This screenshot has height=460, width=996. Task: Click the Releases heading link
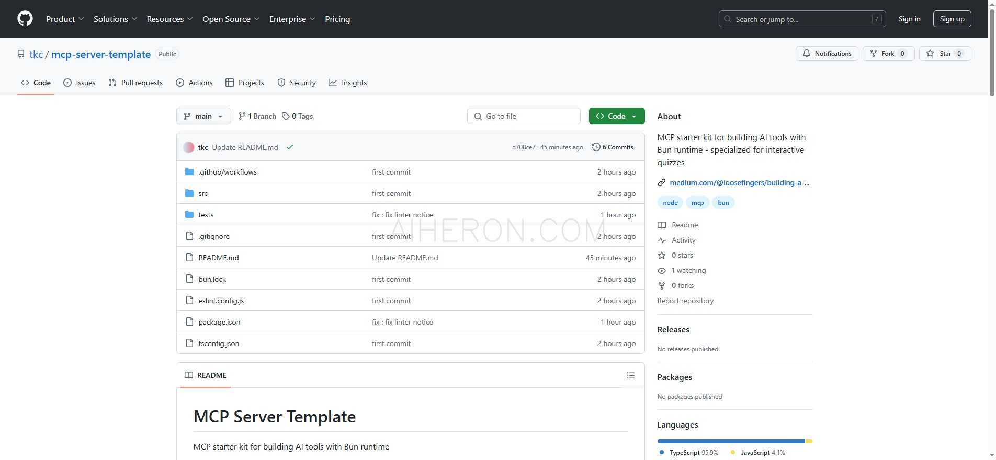point(673,329)
